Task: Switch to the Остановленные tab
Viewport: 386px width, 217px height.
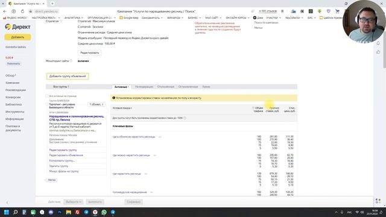Action: [x=188, y=87]
